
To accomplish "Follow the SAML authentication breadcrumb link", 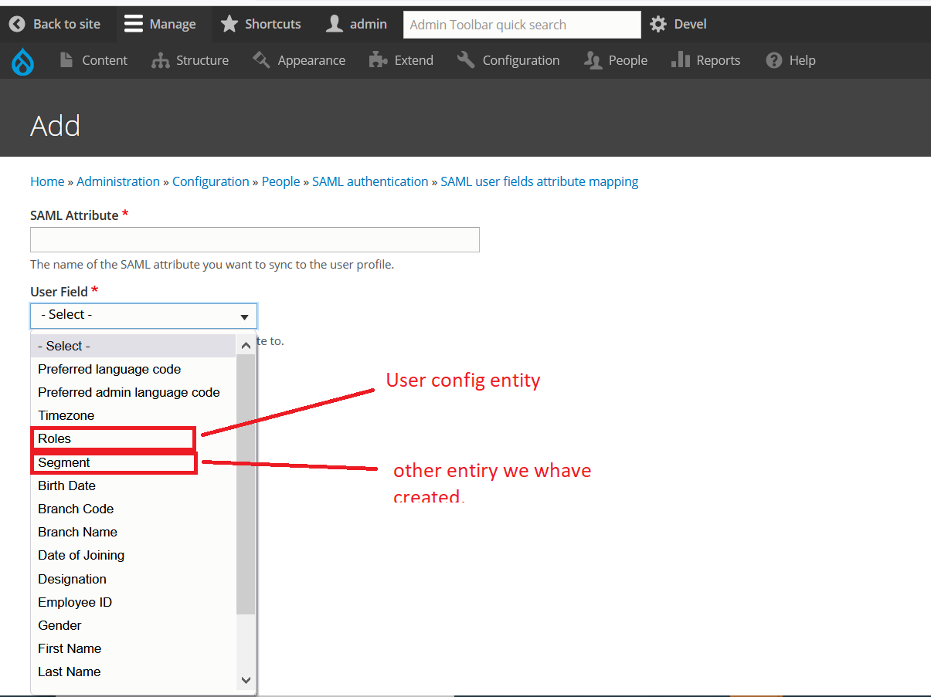I will (x=370, y=181).
